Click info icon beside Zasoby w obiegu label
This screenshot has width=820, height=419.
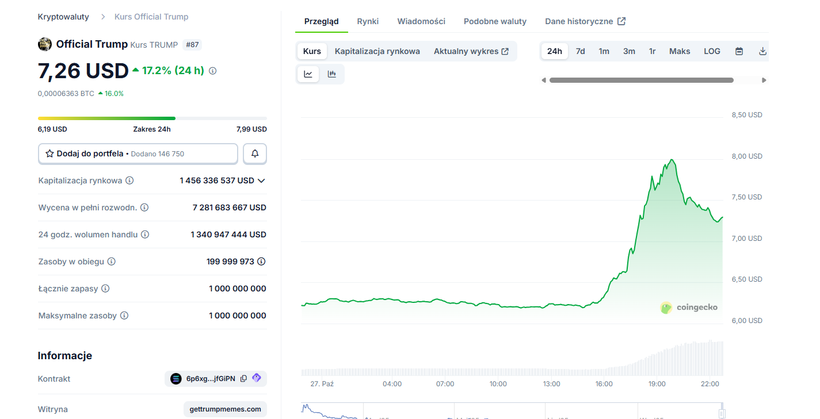(x=112, y=262)
